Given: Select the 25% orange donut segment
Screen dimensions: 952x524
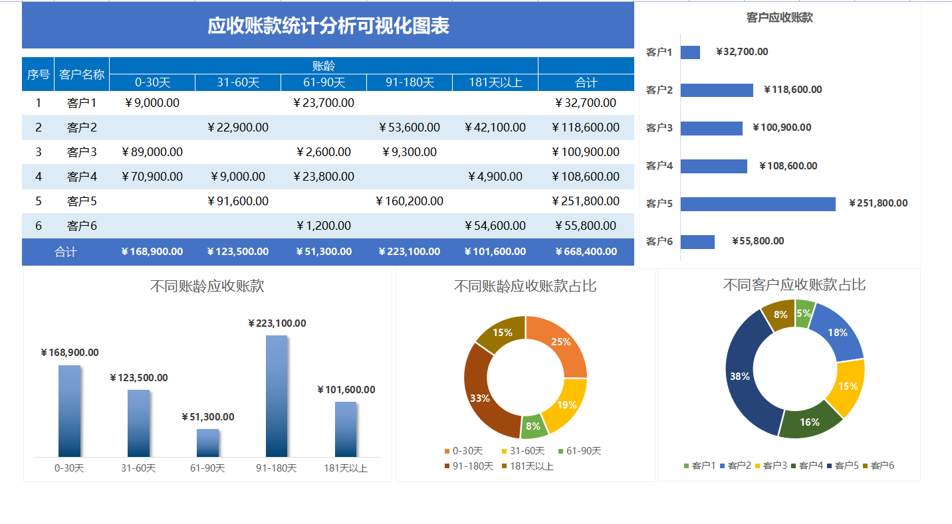Looking at the screenshot, I should point(562,341).
